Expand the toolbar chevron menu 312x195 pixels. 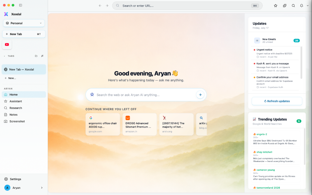[308, 6]
